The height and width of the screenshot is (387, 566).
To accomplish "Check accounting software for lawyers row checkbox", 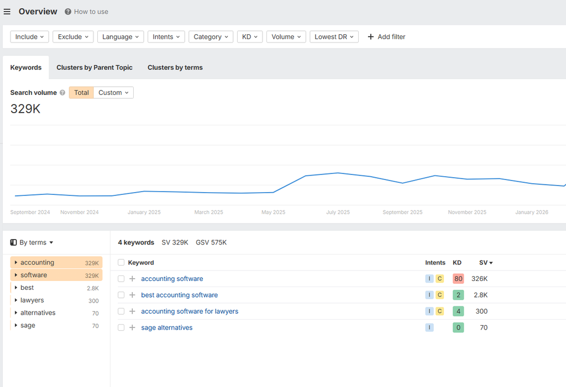I will coord(121,311).
